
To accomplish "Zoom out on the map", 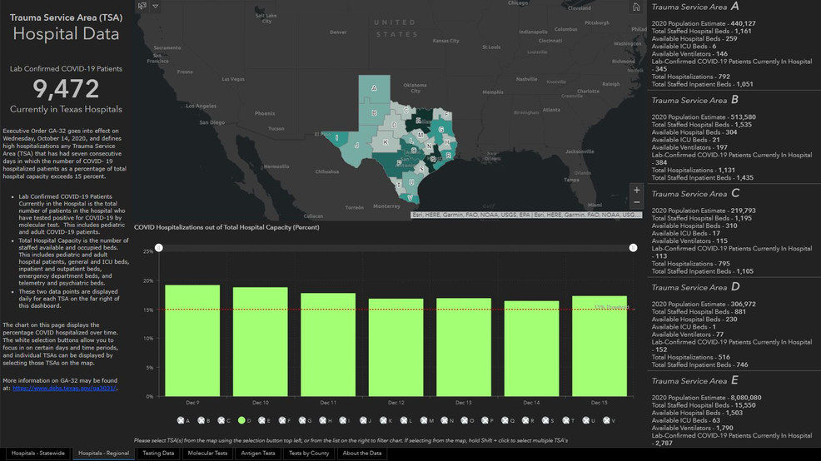I will 637,202.
